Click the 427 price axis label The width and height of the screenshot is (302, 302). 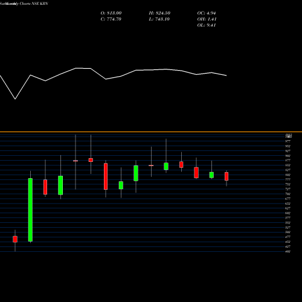tap(288, 246)
